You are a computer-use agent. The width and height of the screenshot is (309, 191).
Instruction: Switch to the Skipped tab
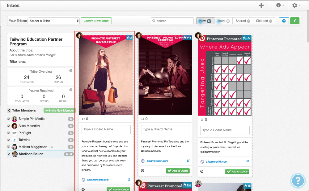tap(264, 21)
